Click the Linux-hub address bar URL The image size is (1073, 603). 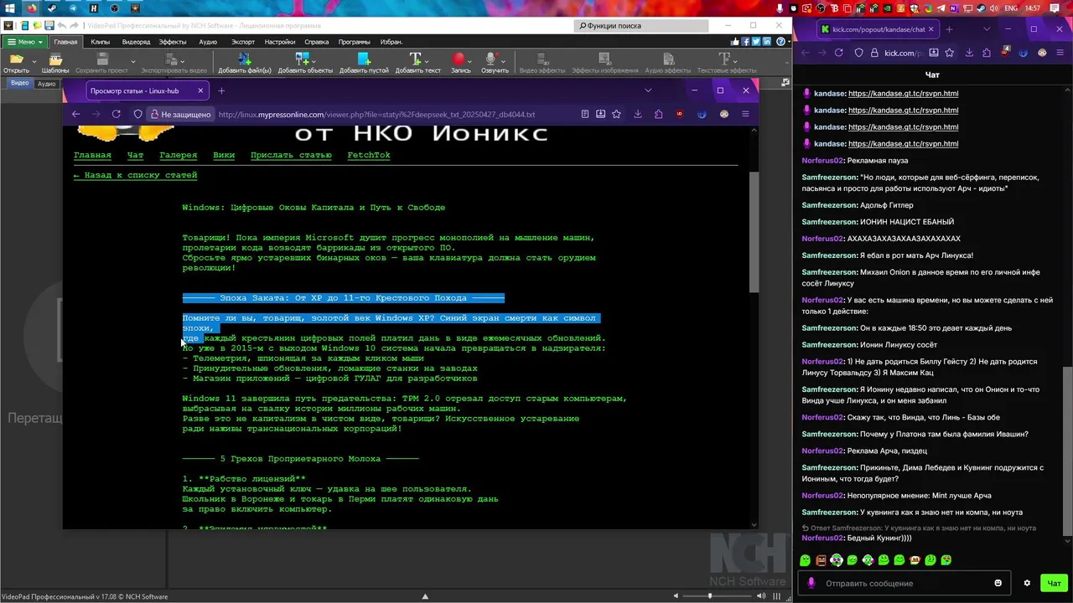[376, 114]
